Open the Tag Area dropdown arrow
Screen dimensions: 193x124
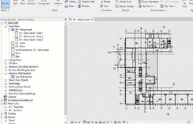(175, 6)
